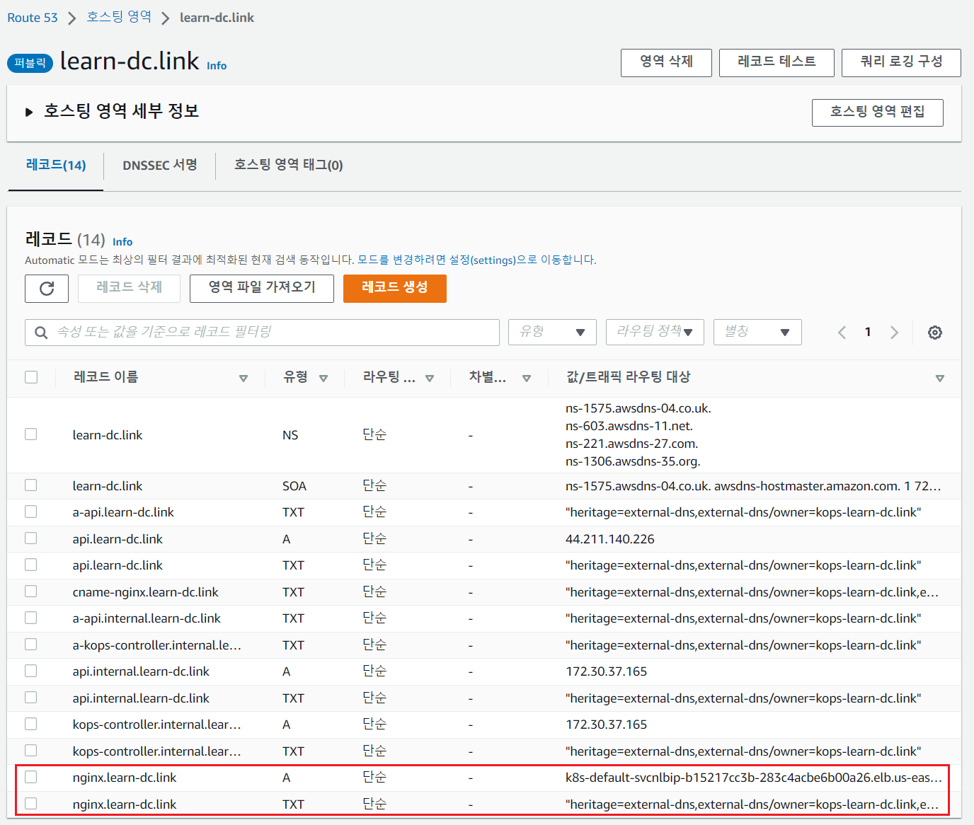
Task: Go to next page arrow
Action: tap(894, 333)
